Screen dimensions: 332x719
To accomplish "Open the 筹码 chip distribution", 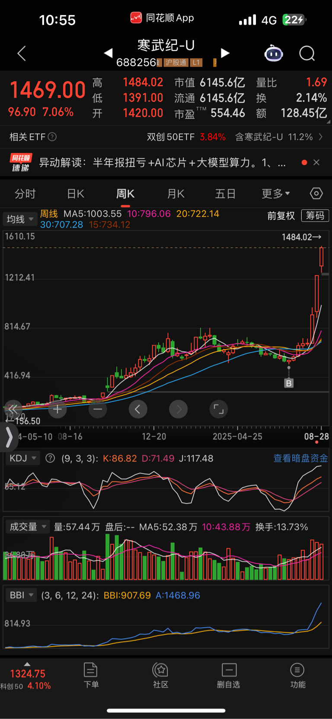I will click(x=315, y=215).
